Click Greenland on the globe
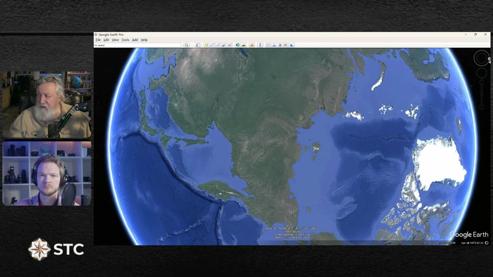Viewport: 493px width, 277px height. [439, 164]
